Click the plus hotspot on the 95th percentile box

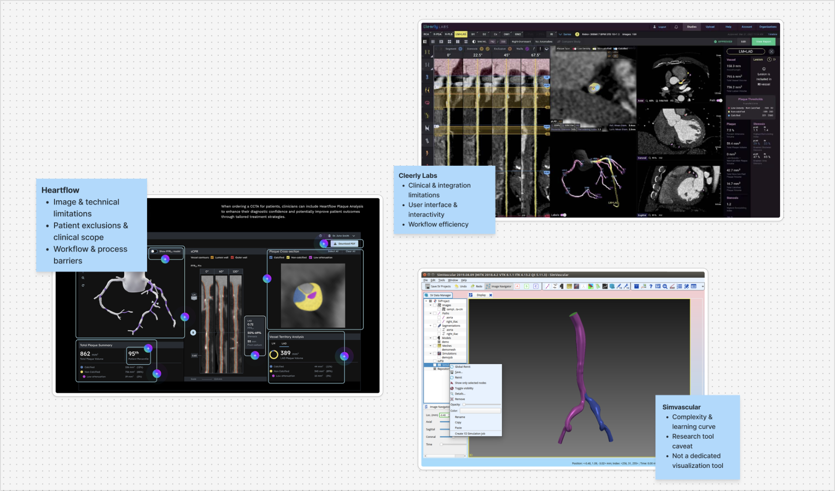tap(148, 348)
